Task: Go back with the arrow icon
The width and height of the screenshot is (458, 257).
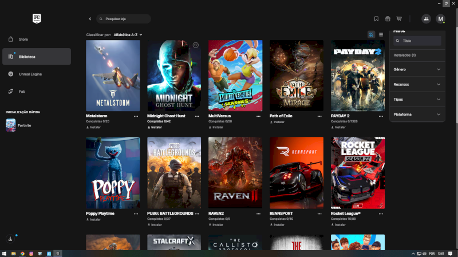Action: (x=90, y=19)
